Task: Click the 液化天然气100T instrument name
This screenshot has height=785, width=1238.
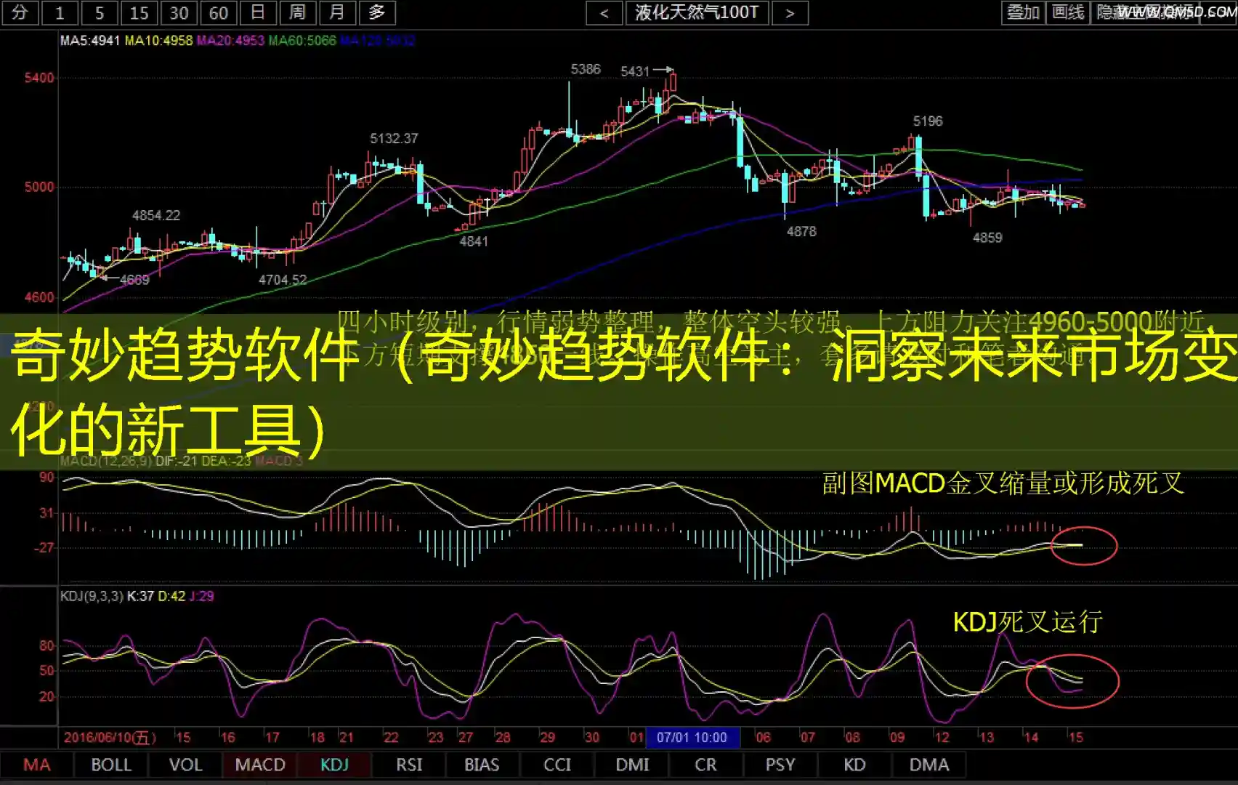Action: [697, 12]
